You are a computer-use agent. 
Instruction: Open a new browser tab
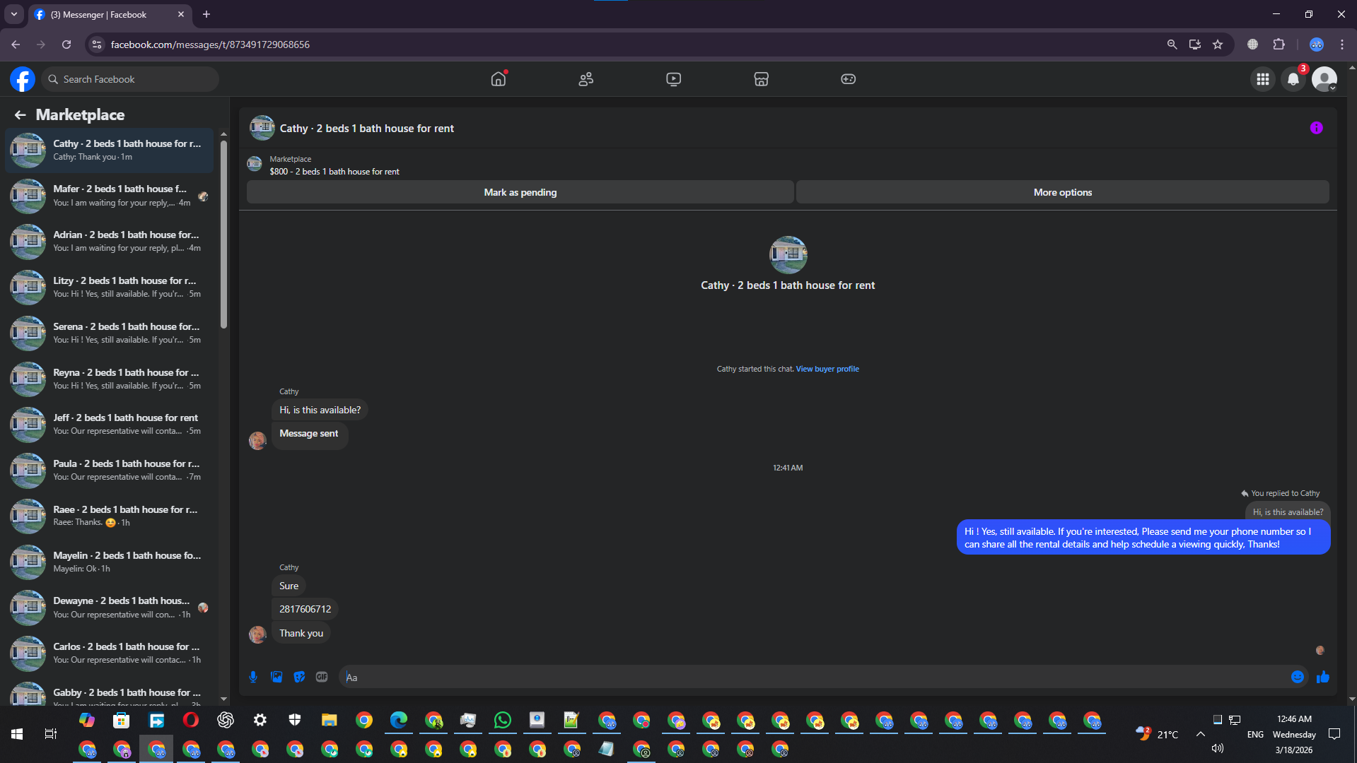click(206, 14)
